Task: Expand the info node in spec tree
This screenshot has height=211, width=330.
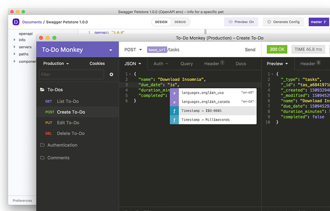Action: pyautogui.click(x=15, y=40)
